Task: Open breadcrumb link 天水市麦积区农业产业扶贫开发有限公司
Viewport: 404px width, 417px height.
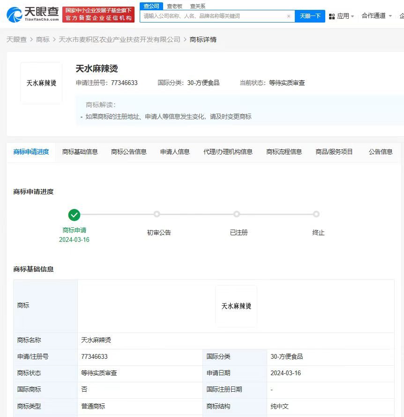Action: (118, 40)
